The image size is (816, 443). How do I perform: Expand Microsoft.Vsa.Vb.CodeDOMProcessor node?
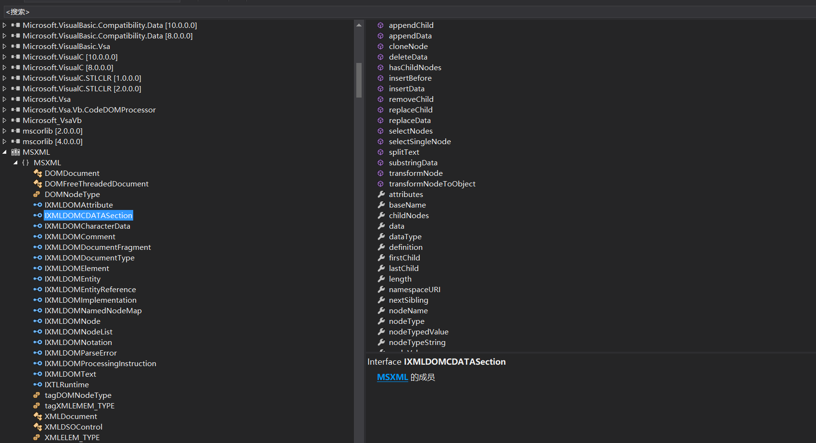[4, 110]
